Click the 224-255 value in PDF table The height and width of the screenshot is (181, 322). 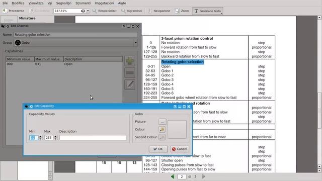[x=150, y=98]
